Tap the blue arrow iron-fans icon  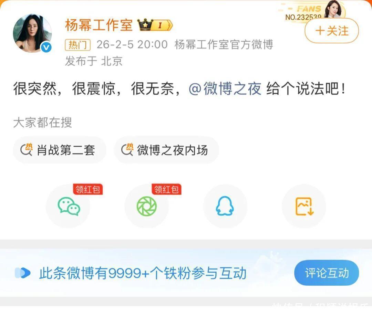point(23,273)
